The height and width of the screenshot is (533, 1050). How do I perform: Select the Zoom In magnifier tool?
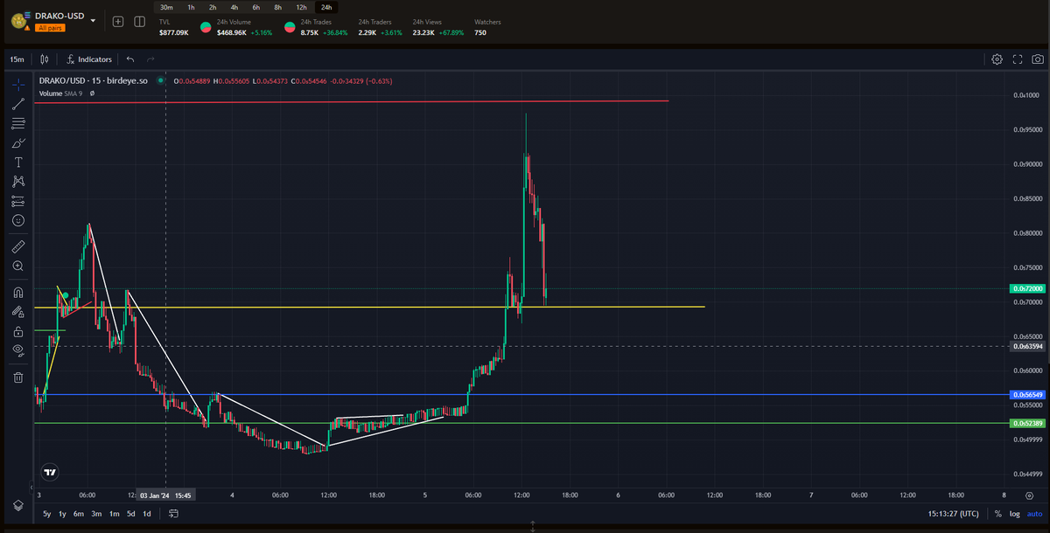[x=18, y=266]
